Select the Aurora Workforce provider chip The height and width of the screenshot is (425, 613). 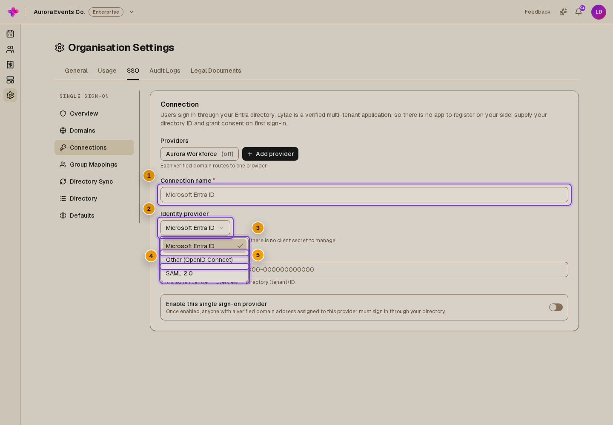pyautogui.click(x=200, y=154)
